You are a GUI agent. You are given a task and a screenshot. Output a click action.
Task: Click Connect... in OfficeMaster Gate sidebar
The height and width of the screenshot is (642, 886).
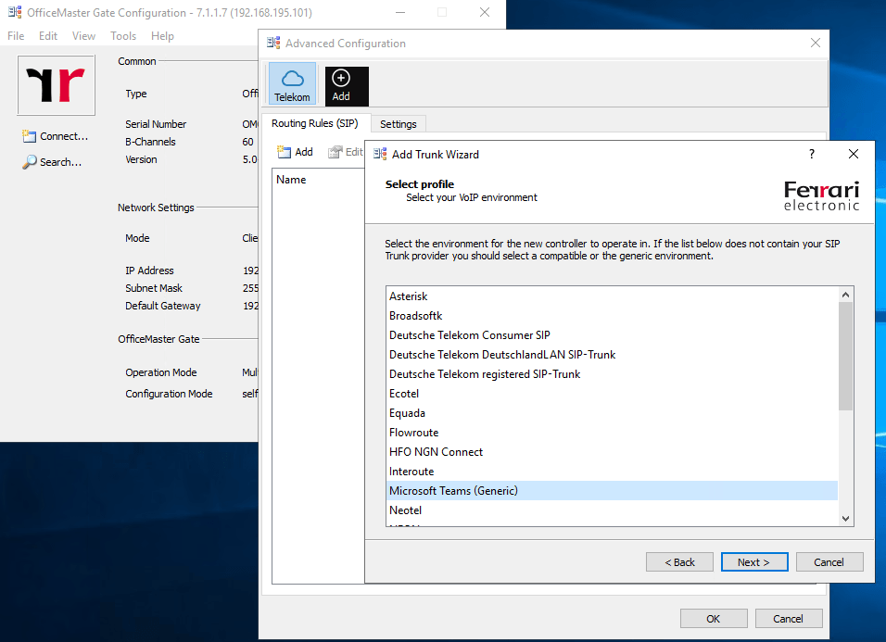coord(56,136)
